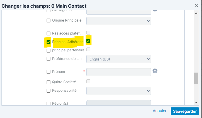Open the Responsabilité dropdown
Viewport: 202px width, 118px height.
click(119, 91)
